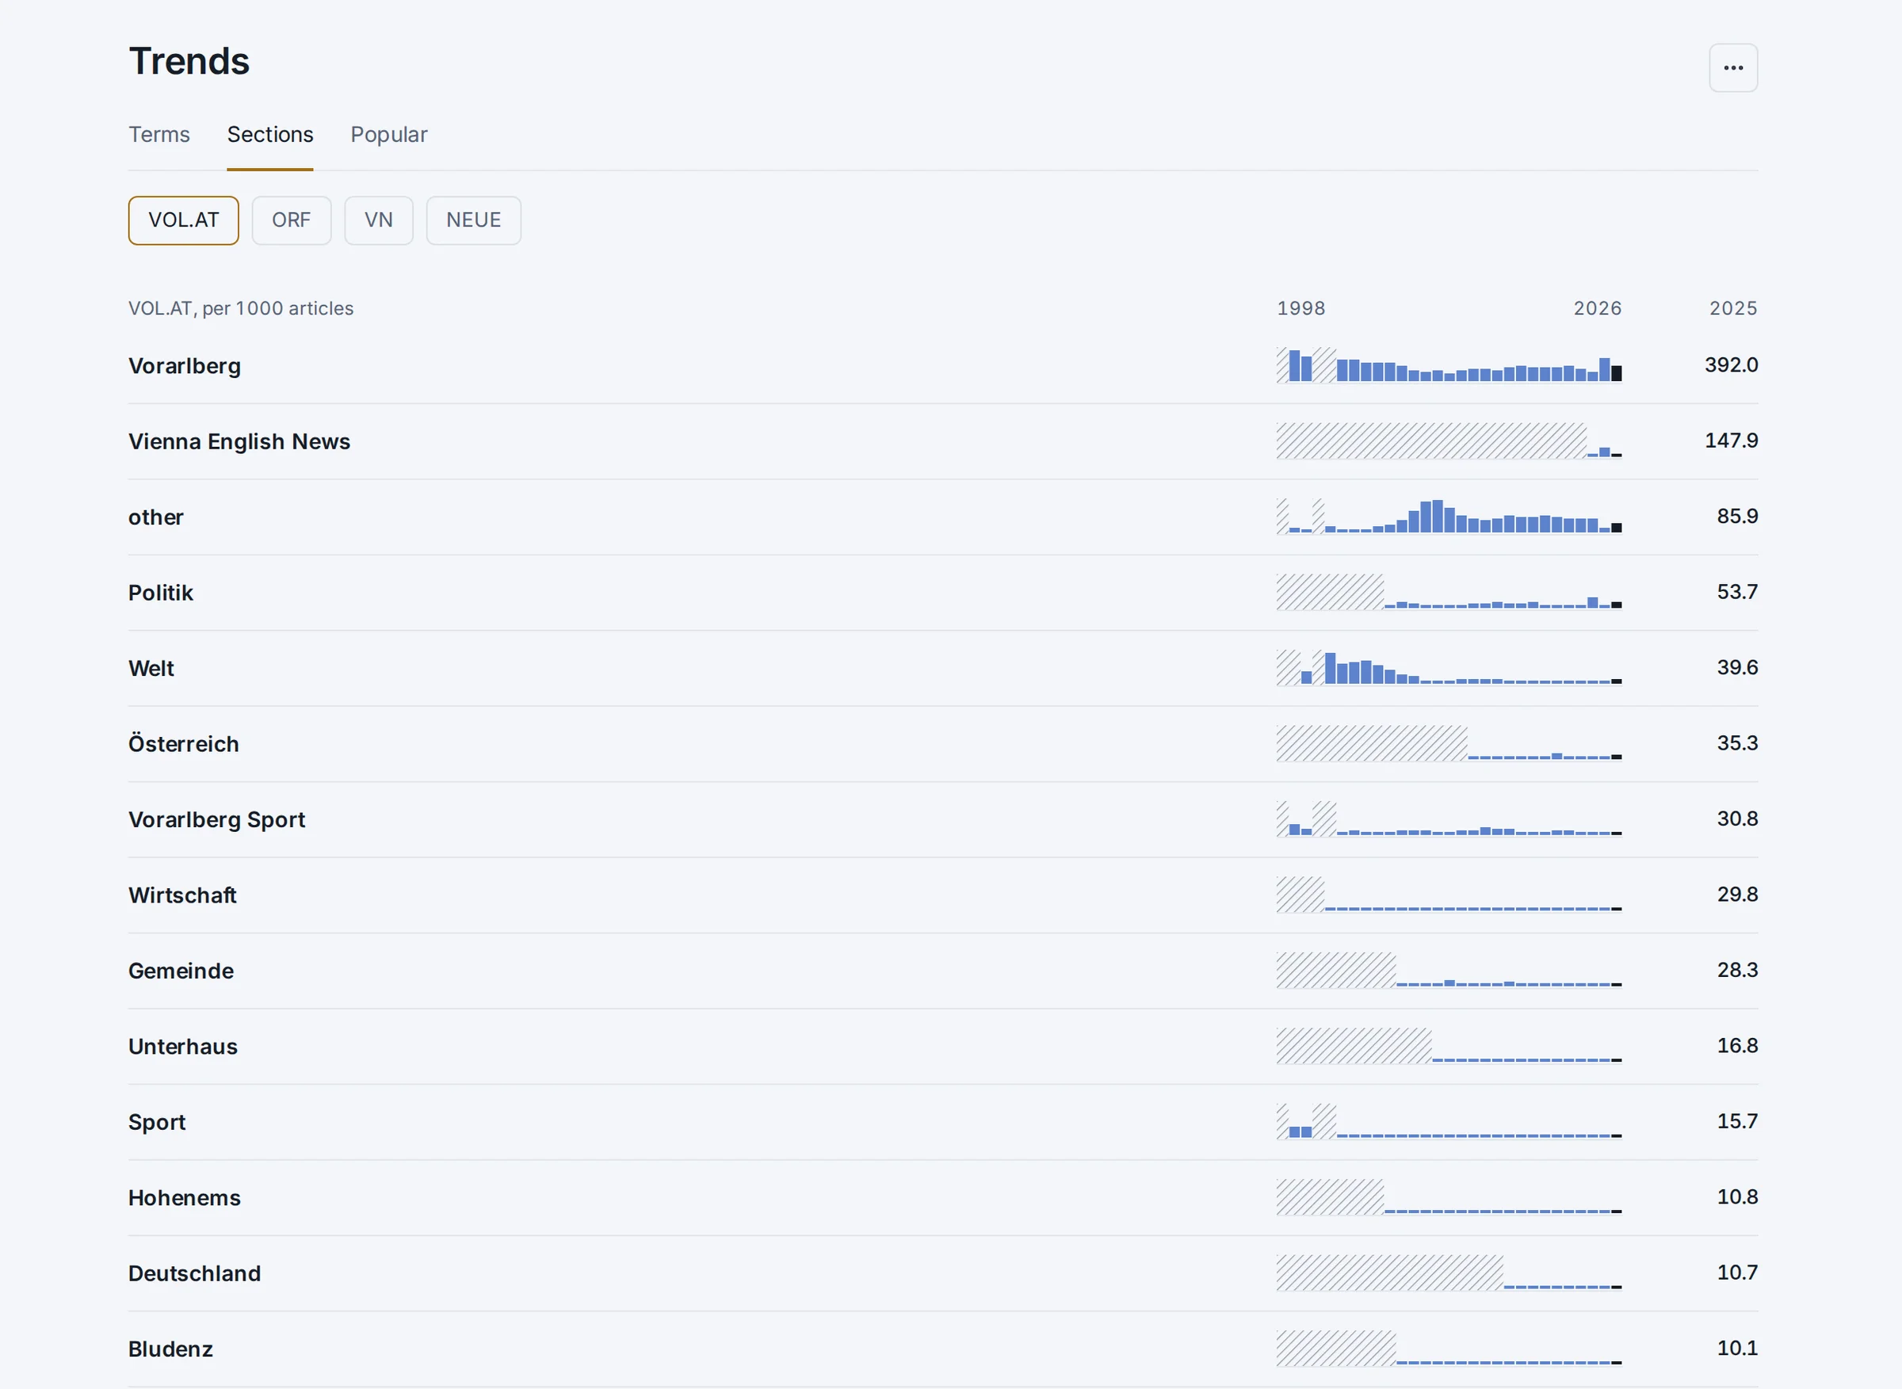Image resolution: width=1902 pixels, height=1389 pixels.
Task: Choose the VN source filter
Action: (x=378, y=220)
